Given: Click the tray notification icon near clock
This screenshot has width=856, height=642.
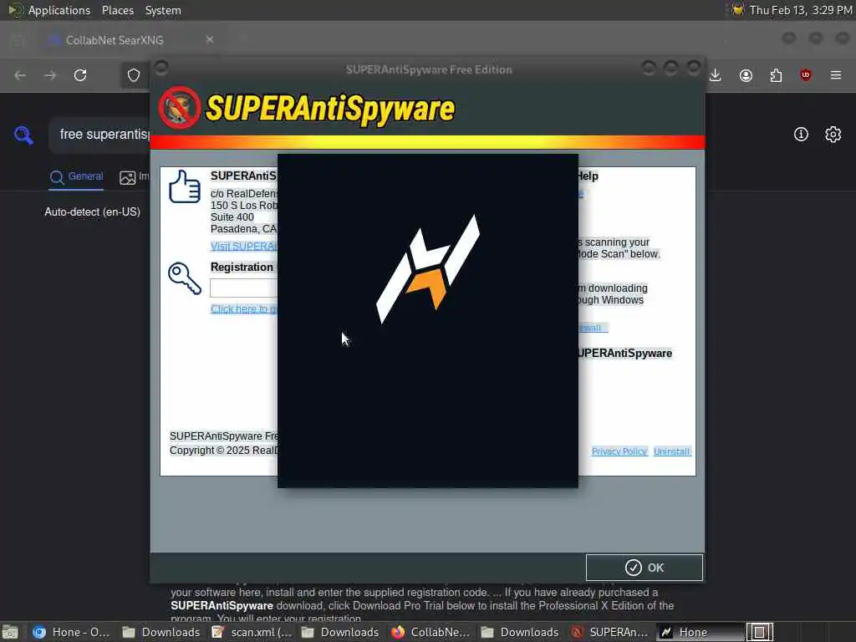Looking at the screenshot, I should click(737, 10).
